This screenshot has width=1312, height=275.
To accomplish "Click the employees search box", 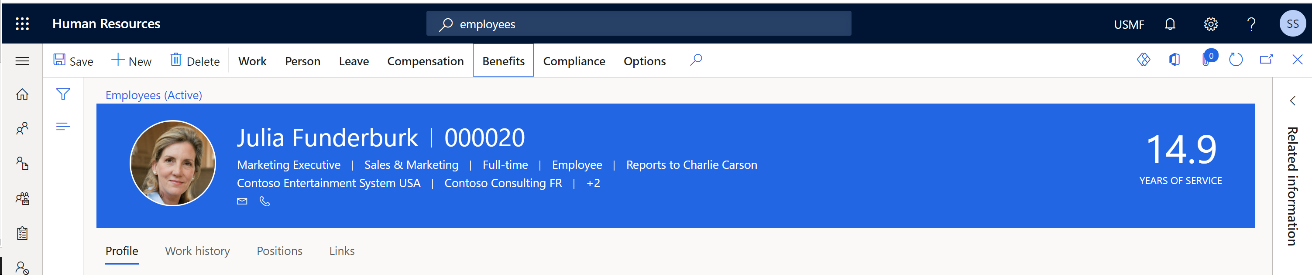I will 638,24.
